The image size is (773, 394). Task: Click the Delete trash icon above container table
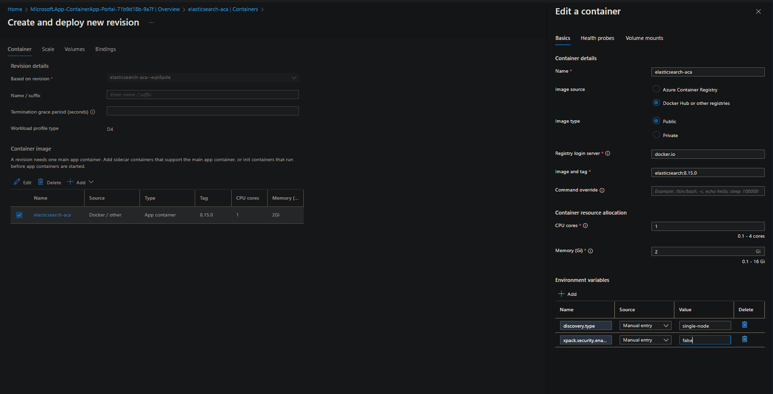coord(41,182)
